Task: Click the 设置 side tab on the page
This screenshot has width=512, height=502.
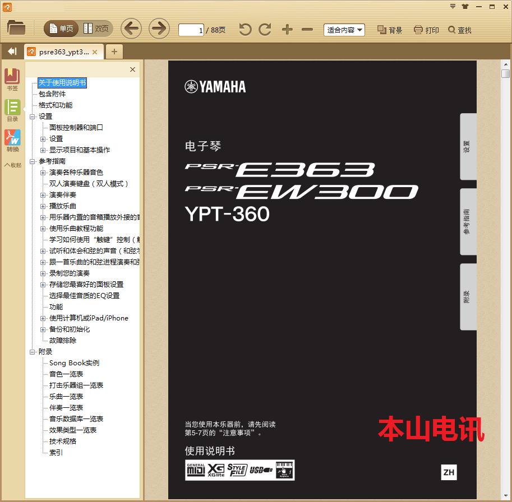Action: tap(468, 147)
